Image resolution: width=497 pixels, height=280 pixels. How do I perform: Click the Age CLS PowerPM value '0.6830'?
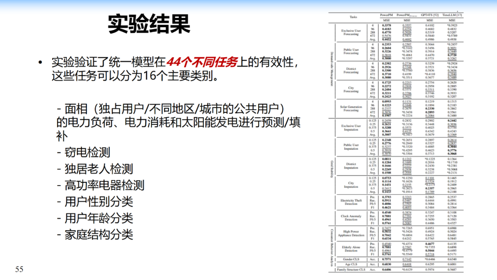pos(387,264)
